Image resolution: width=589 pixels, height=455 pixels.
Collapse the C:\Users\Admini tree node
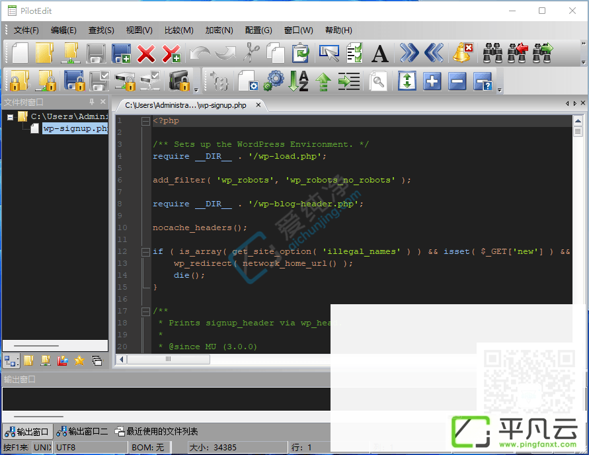click(x=10, y=117)
